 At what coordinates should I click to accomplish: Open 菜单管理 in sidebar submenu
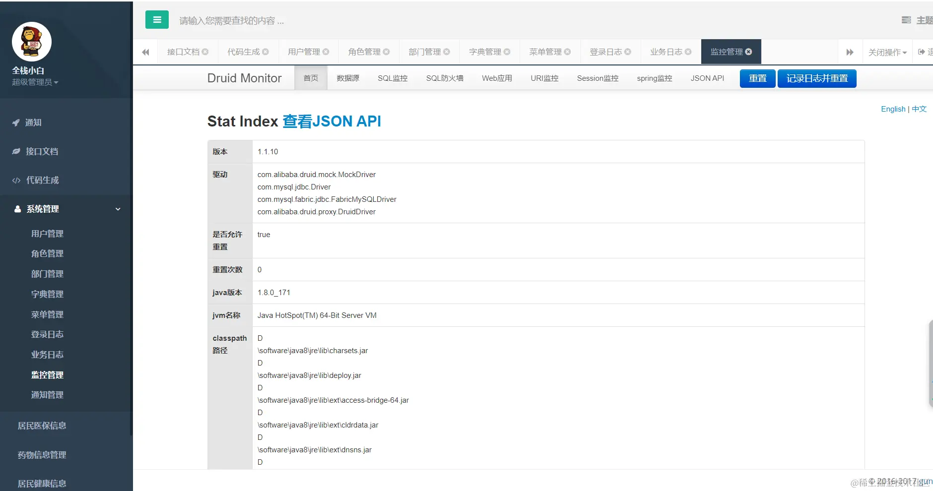click(47, 314)
